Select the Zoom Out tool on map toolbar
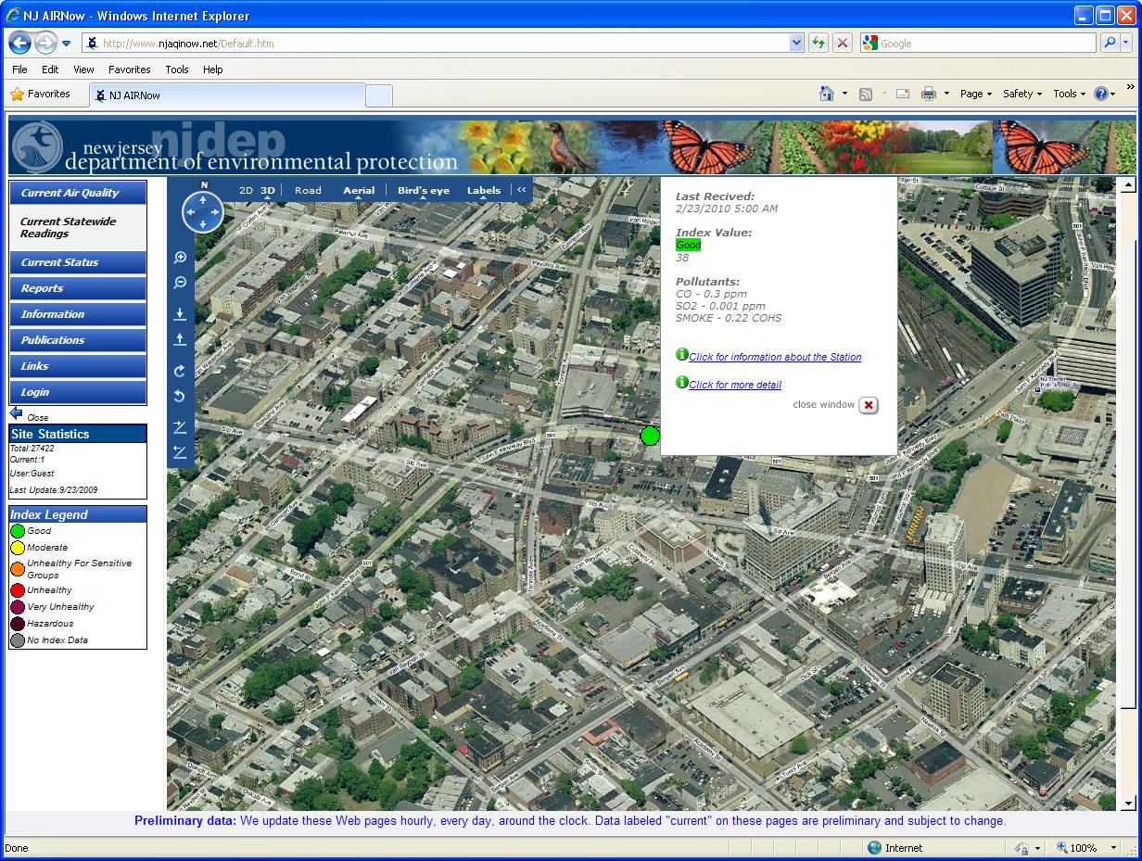The image size is (1142, 861). (181, 283)
